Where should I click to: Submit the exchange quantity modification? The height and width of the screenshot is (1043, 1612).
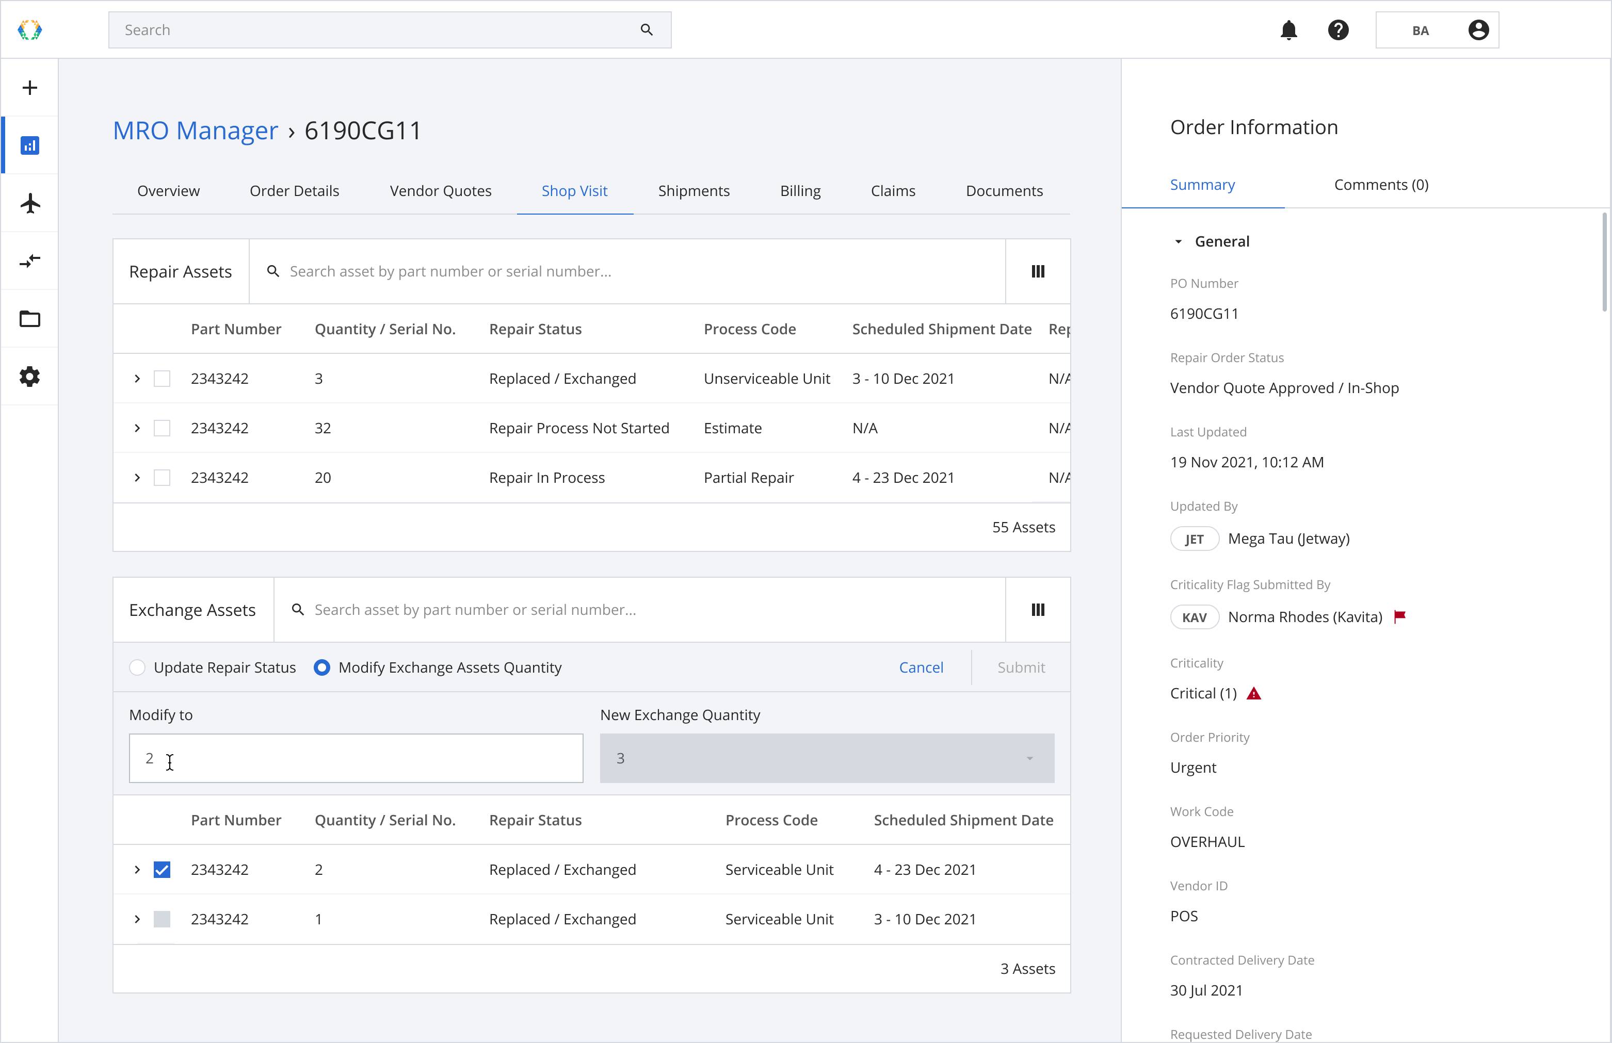[x=1021, y=667]
